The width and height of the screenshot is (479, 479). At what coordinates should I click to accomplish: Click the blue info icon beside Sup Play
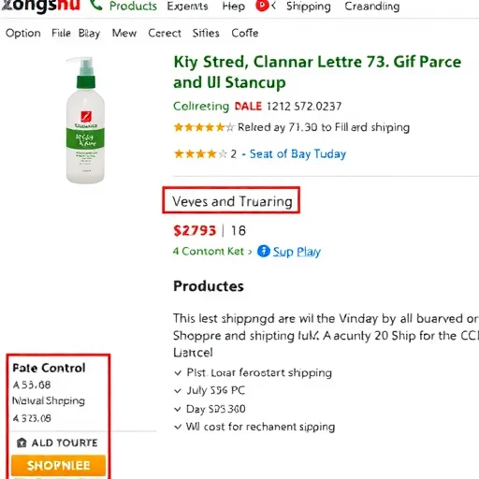(x=264, y=251)
